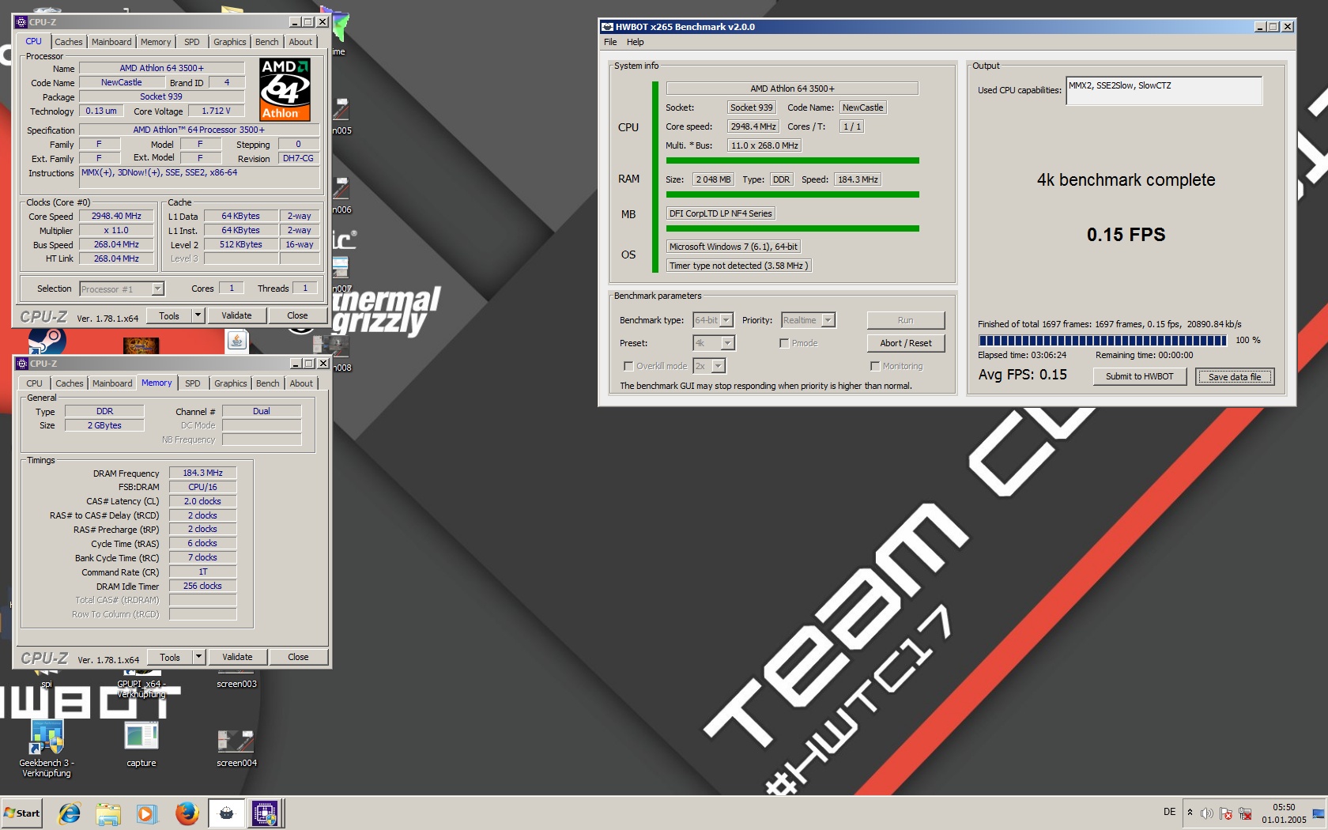This screenshot has height=830, width=1328.
Task: Launch Windows Media Player from taskbar
Action: (146, 813)
